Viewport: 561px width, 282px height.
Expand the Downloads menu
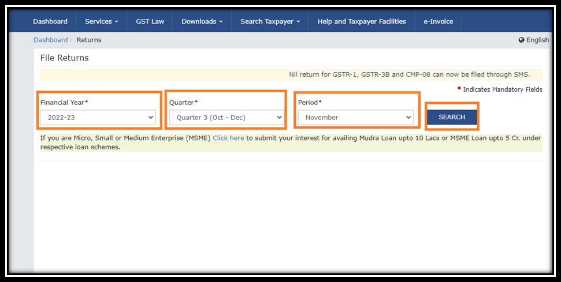202,21
